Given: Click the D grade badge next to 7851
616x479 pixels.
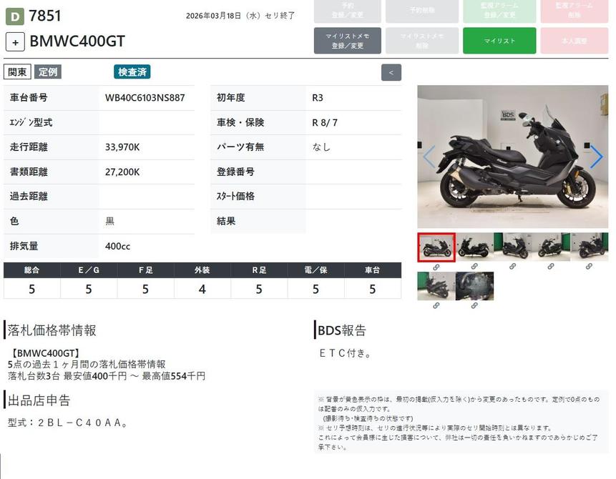Looking at the screenshot, I should (15, 16).
